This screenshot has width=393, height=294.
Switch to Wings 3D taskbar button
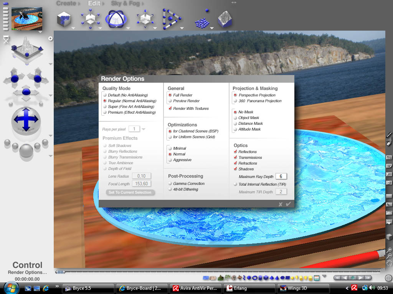303,288
